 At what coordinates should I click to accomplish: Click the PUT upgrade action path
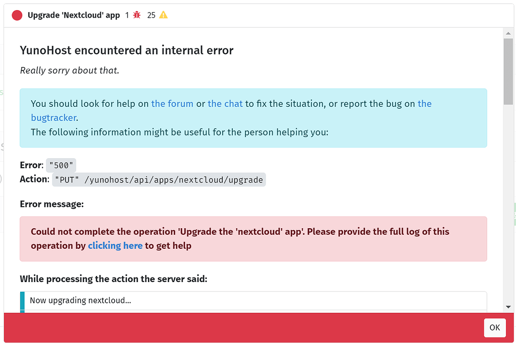coord(159,180)
